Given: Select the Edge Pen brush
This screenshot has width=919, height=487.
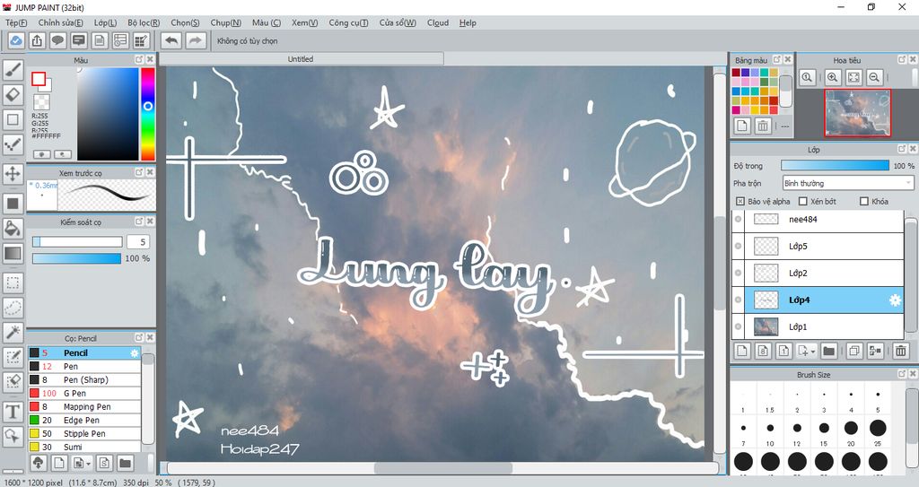Looking at the screenshot, I should [85, 421].
